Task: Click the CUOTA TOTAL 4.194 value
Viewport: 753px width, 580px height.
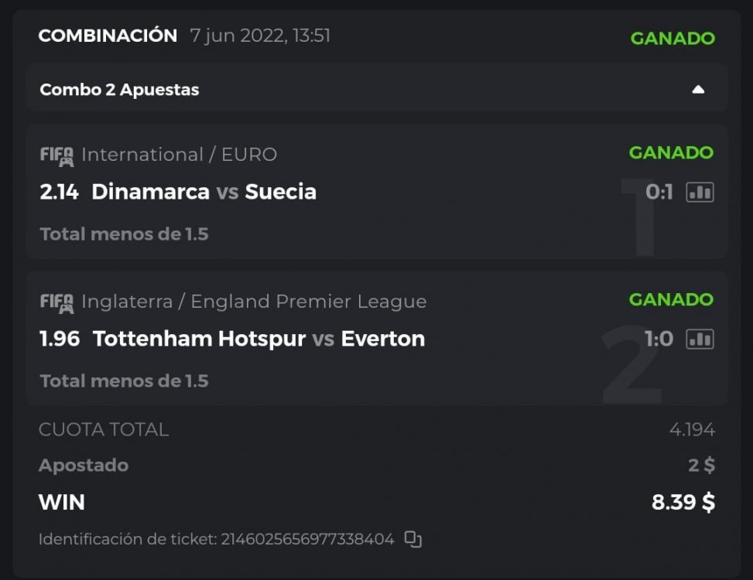Action: pyautogui.click(x=692, y=430)
